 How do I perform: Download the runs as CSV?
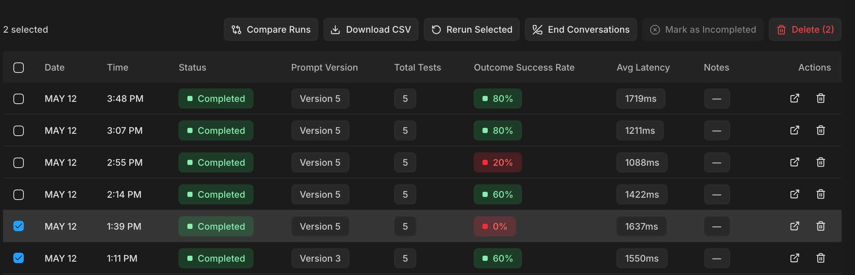[371, 29]
